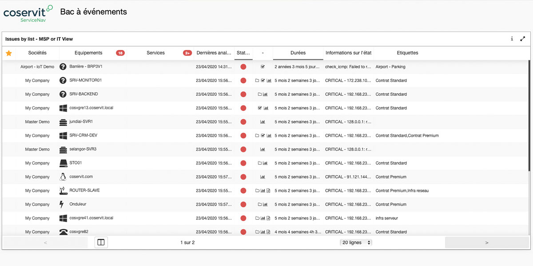Sort by the Services column header

pos(155,53)
